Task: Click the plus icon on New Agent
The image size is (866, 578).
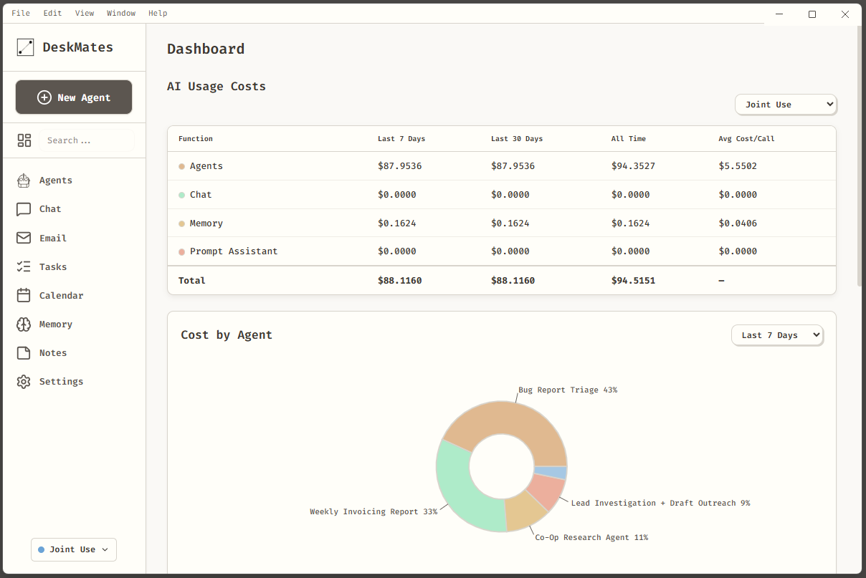Action: coord(44,97)
